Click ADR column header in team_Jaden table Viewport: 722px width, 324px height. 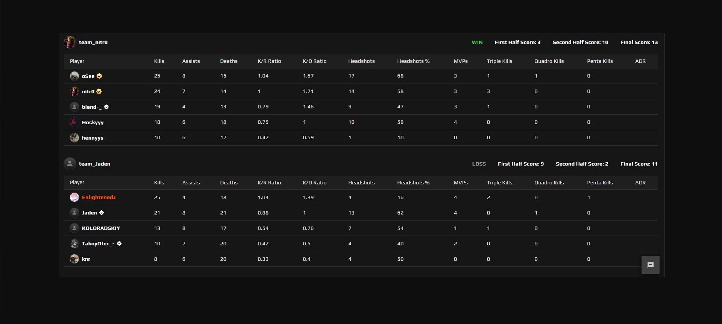point(640,183)
